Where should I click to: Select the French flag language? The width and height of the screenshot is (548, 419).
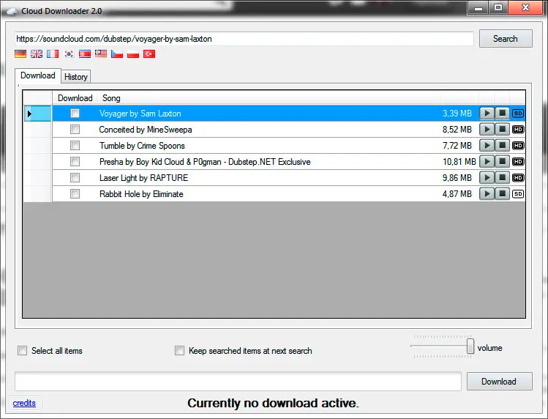[x=53, y=54]
